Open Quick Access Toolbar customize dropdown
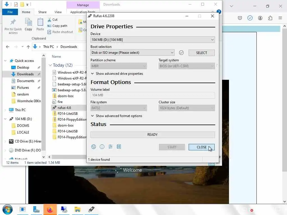This screenshot has width=287, height=215. (27, 4)
